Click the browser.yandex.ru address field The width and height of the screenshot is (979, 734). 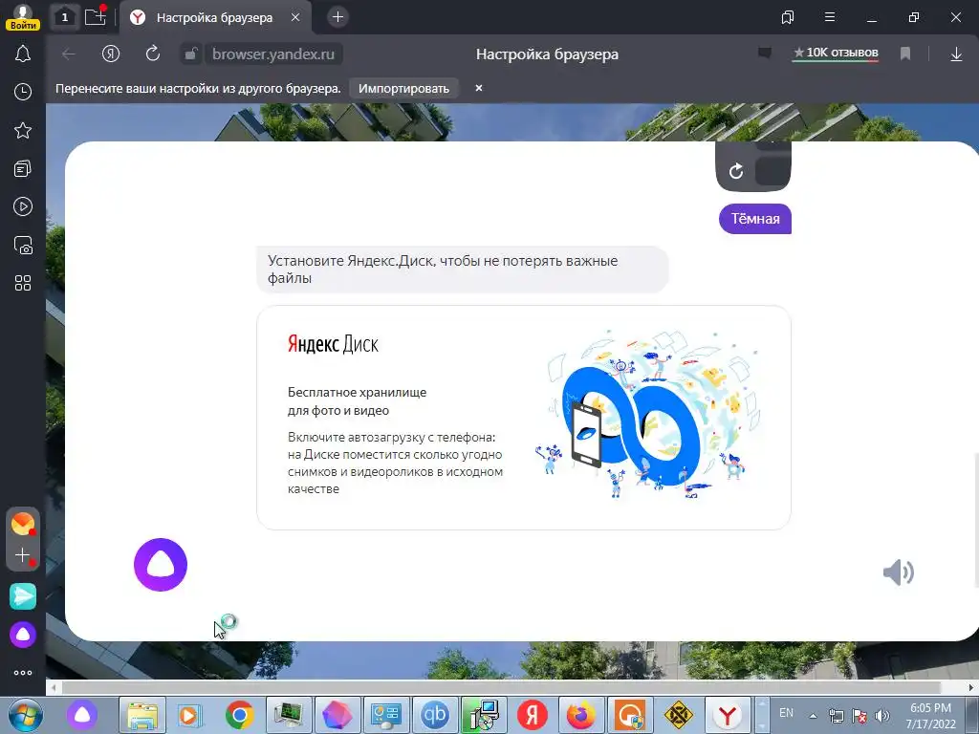[x=273, y=54]
